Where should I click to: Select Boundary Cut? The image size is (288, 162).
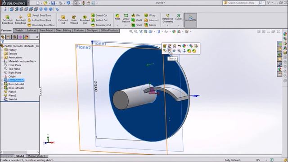click(x=101, y=25)
